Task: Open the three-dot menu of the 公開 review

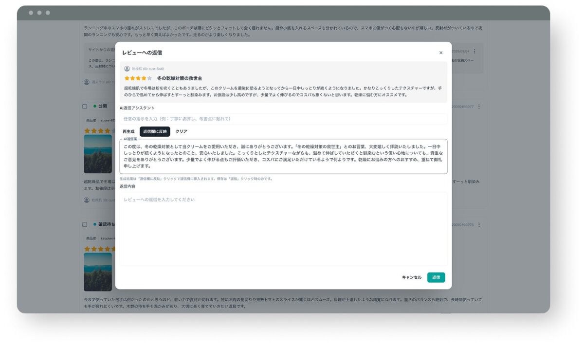Action: tap(479, 107)
